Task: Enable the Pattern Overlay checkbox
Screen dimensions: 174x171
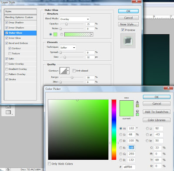Action: click(7, 74)
